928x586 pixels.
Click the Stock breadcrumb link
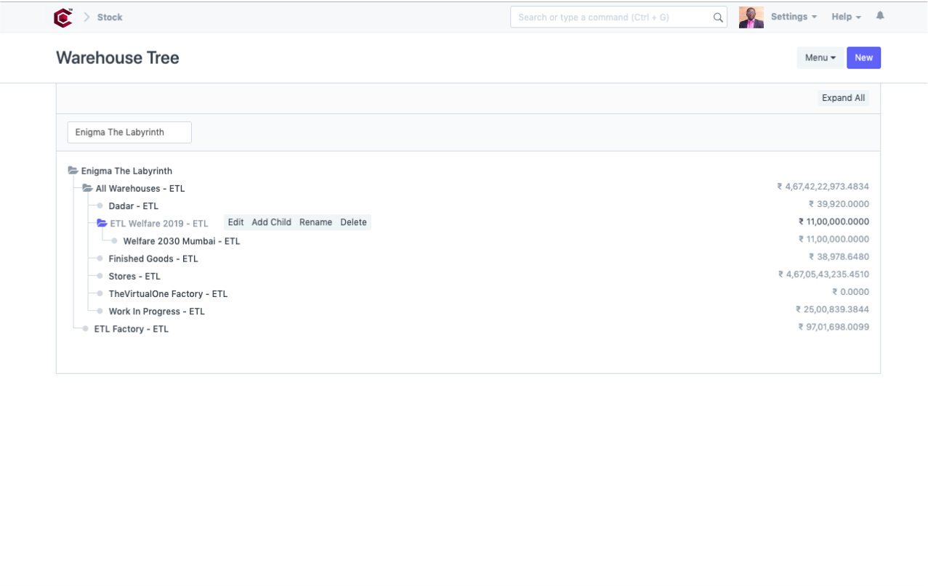click(x=110, y=17)
